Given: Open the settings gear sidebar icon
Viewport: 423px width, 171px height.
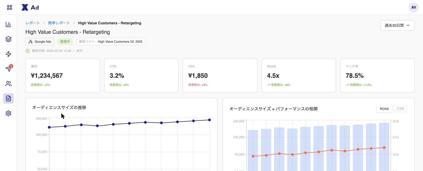Looking at the screenshot, I should pyautogui.click(x=8, y=113).
